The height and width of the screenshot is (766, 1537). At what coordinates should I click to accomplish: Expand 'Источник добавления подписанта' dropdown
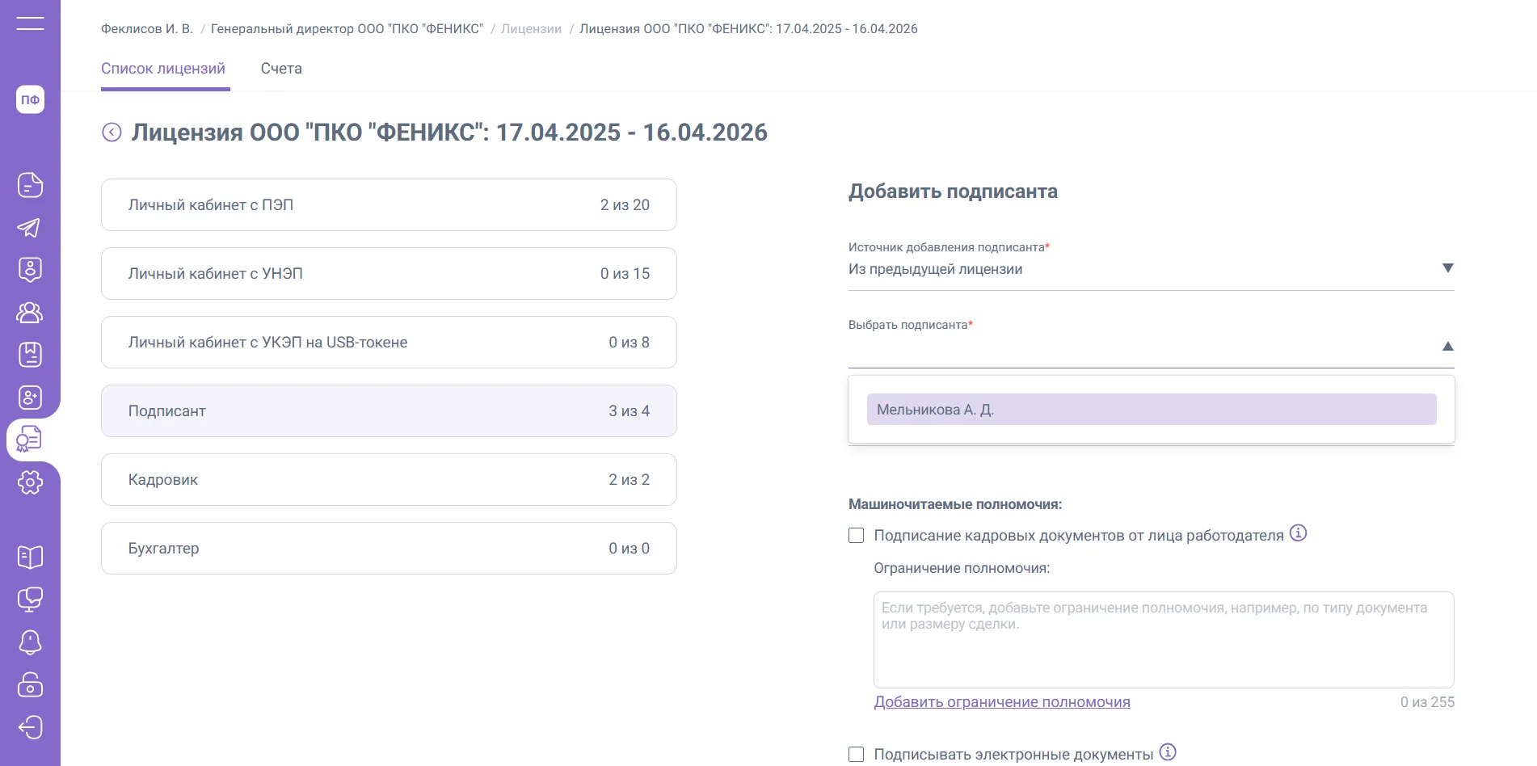point(1447,268)
